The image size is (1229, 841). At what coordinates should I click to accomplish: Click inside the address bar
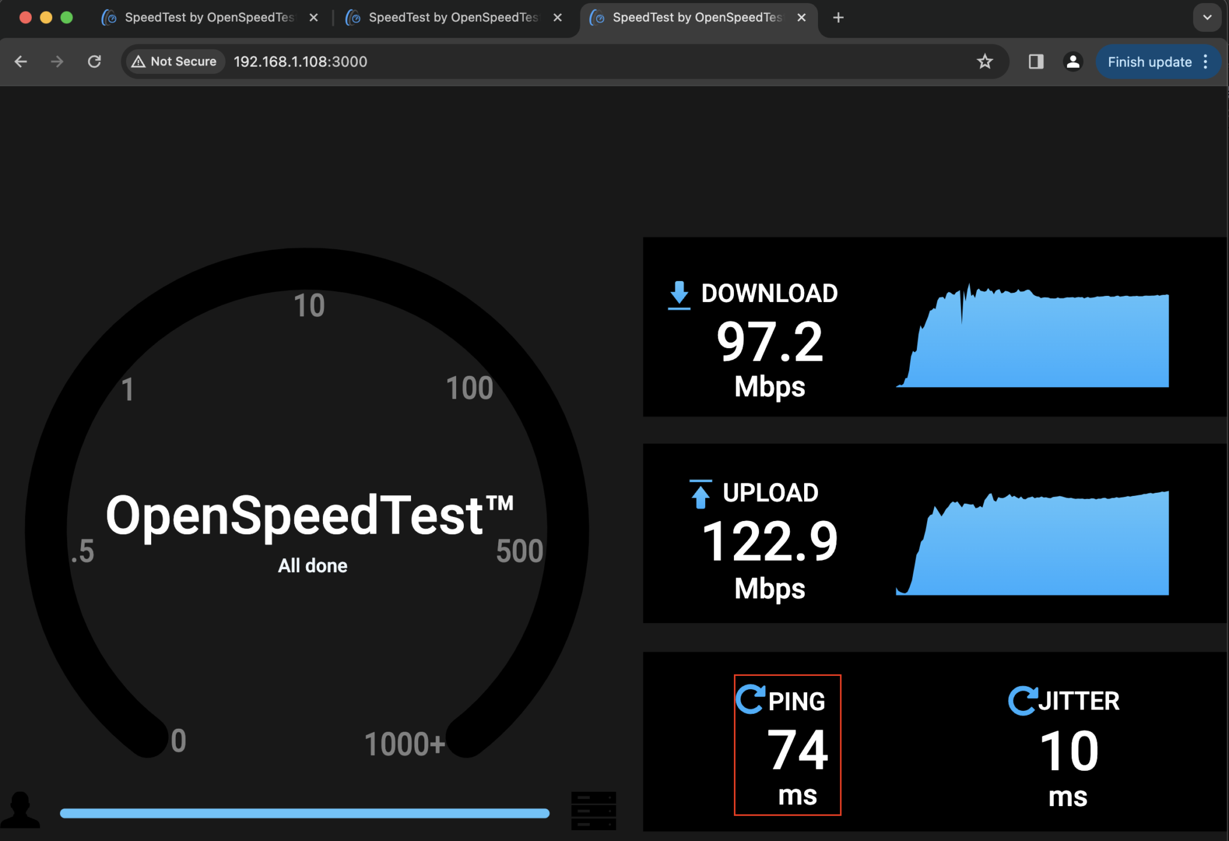coord(420,61)
